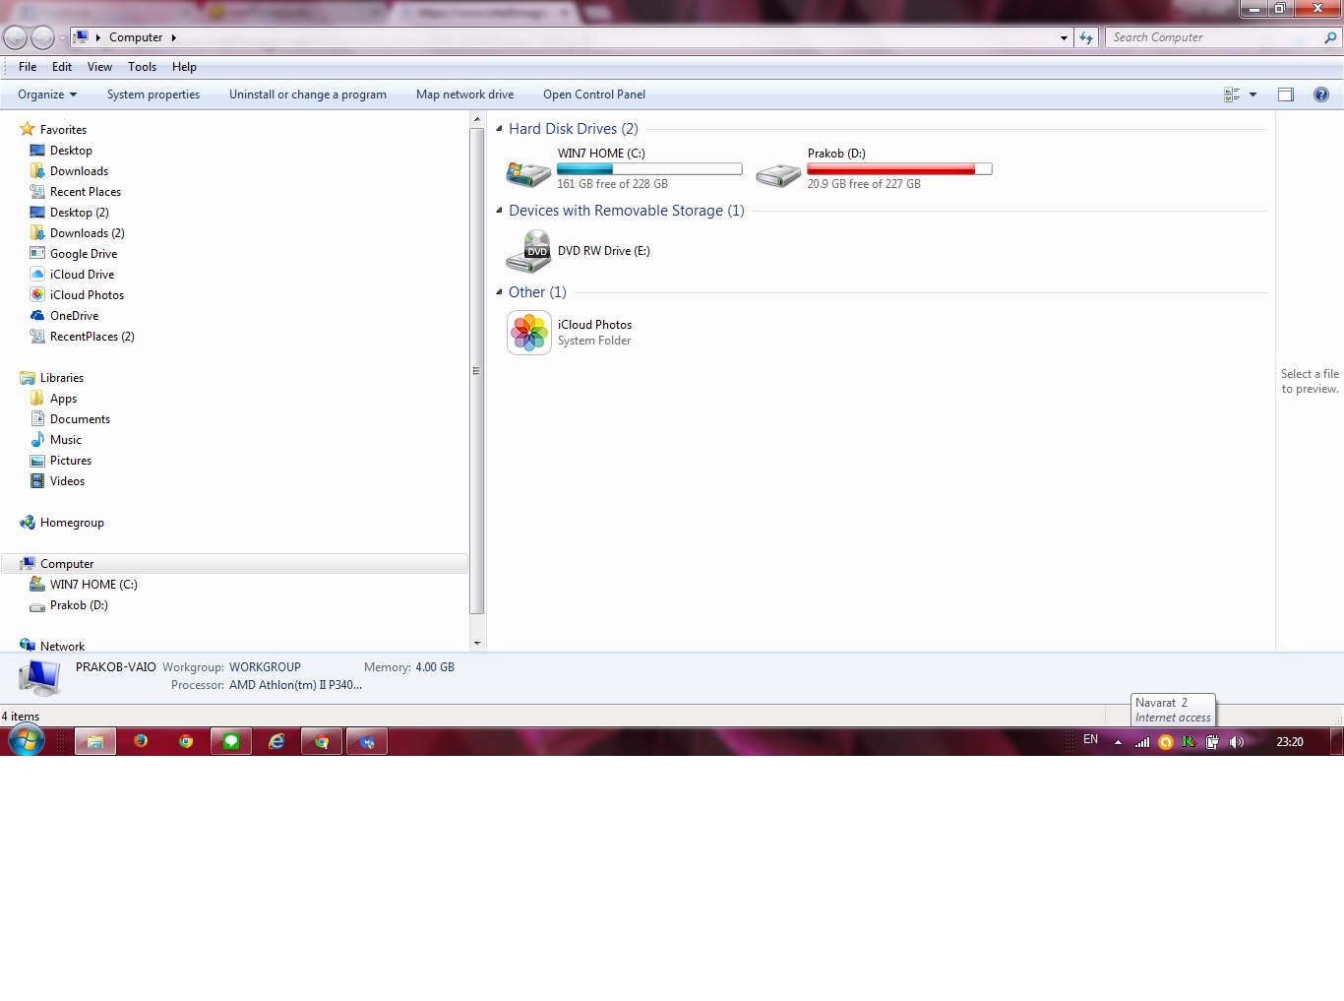The image size is (1344, 1001).
Task: Click the WIN7 HOME (C:) drive icon in Hard Disk Drives
Action: point(528,174)
